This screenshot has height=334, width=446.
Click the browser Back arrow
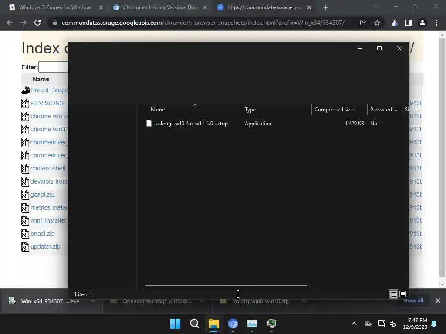click(x=10, y=23)
